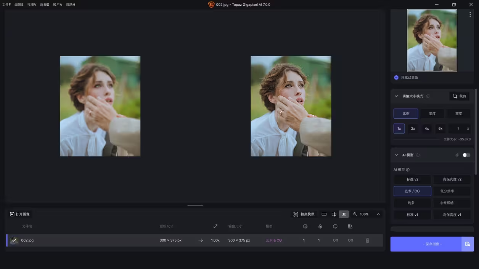Select the 2x scale option
The image size is (479, 269).
413,129
